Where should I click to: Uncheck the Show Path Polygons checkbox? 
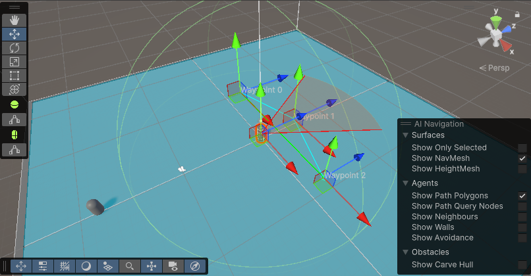[522, 196]
